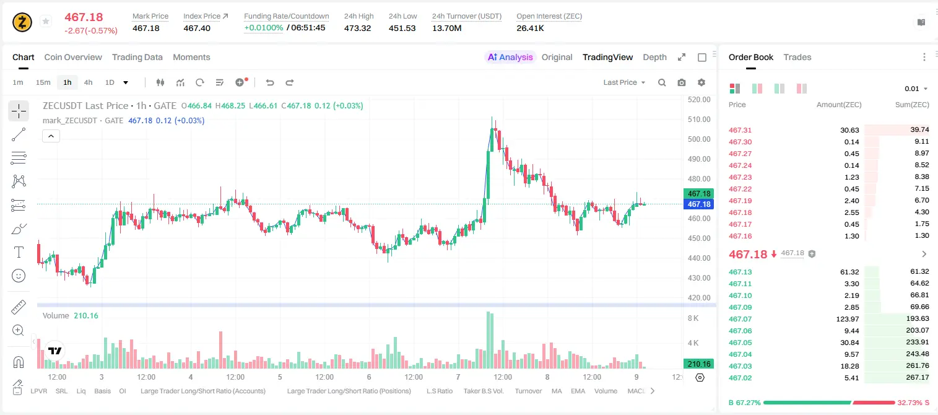Collapse the indicator legend chevron
The height and width of the screenshot is (415, 938).
click(51, 136)
